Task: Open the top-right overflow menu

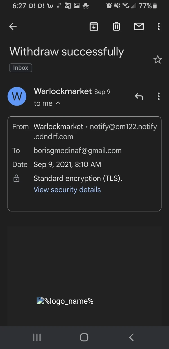Action: [x=159, y=27]
